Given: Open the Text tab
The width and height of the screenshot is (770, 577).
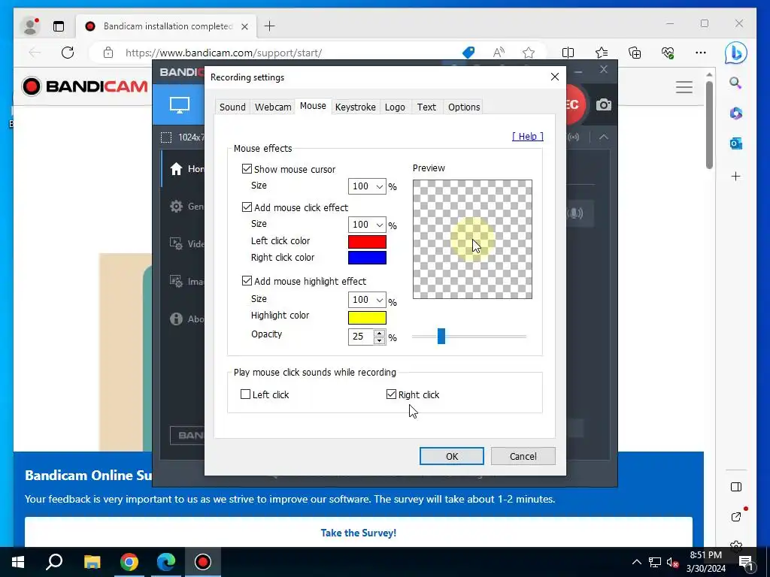Looking at the screenshot, I should [426, 107].
